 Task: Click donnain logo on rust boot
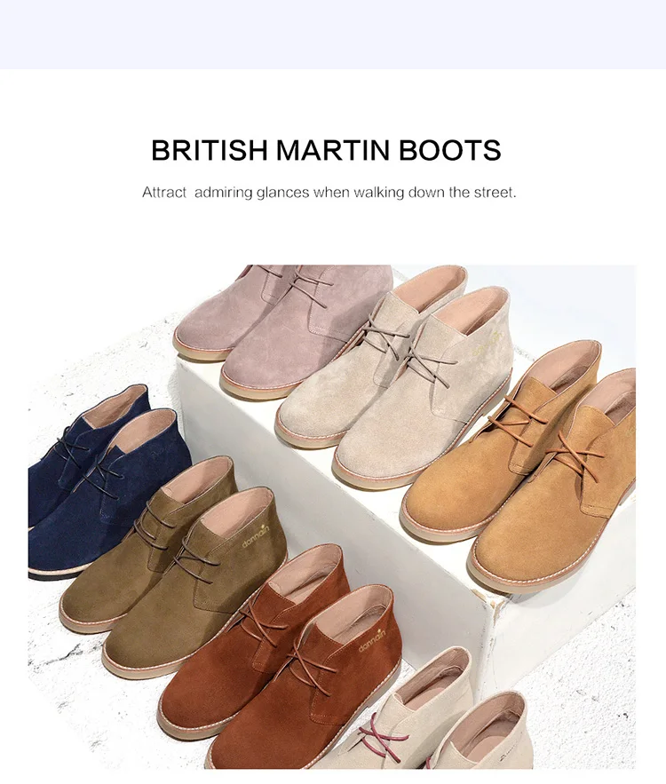point(372,639)
